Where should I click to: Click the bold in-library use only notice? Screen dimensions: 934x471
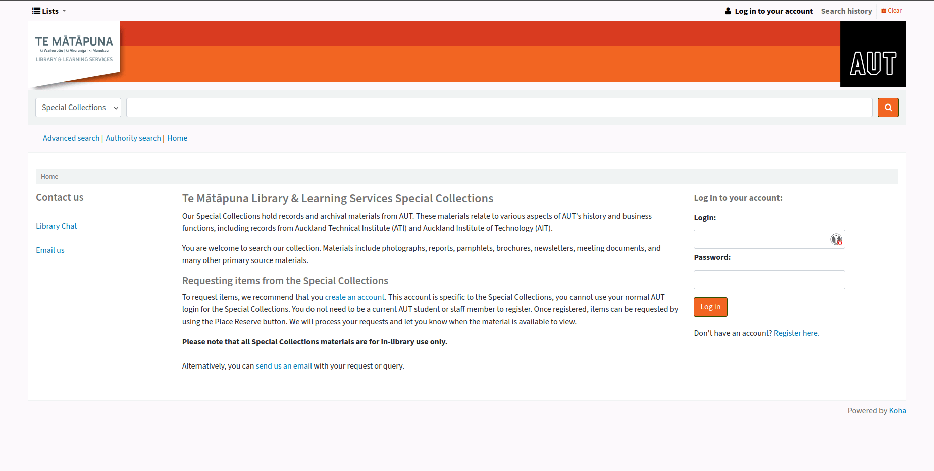click(x=315, y=342)
